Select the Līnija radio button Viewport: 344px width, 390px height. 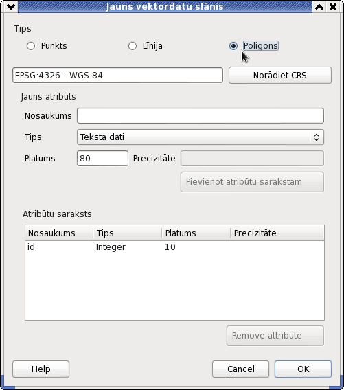[133, 46]
